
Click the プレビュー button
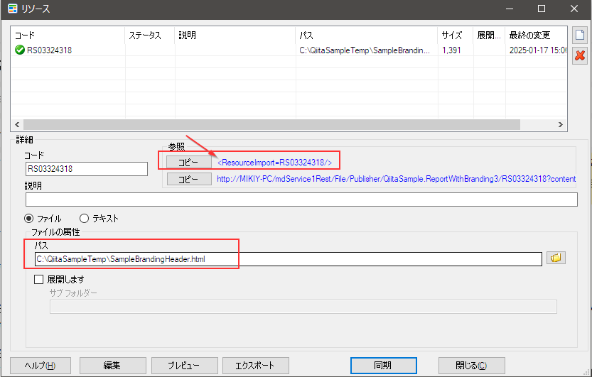pyautogui.click(x=184, y=366)
